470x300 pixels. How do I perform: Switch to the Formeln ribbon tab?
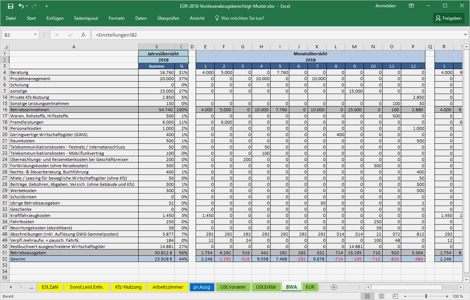coord(116,18)
